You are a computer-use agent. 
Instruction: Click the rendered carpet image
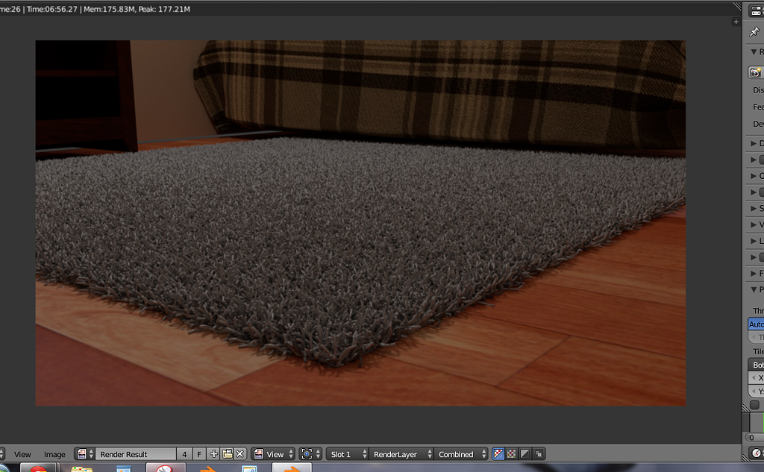tap(360, 223)
